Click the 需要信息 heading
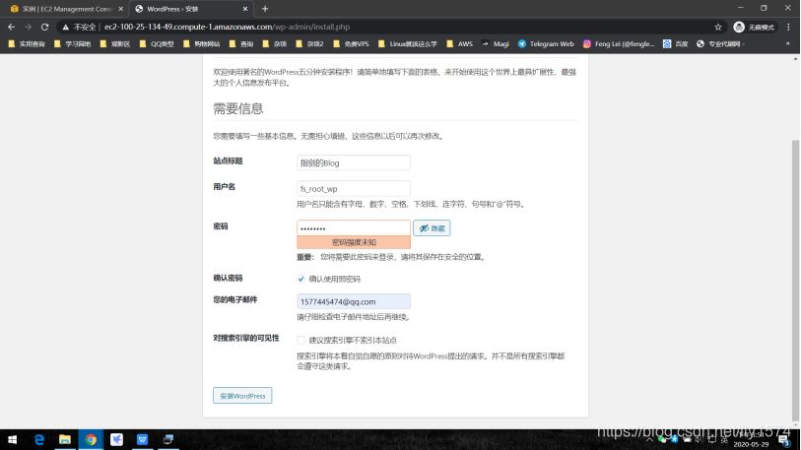Image resolution: width=801 pixels, height=450 pixels. tap(238, 108)
